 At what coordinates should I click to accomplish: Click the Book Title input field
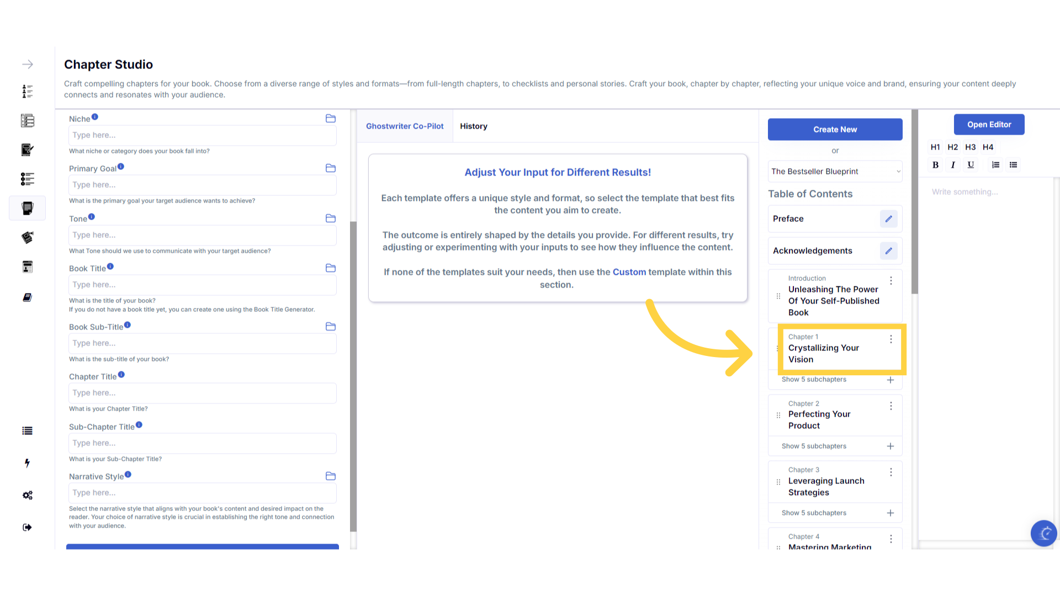pyautogui.click(x=202, y=285)
